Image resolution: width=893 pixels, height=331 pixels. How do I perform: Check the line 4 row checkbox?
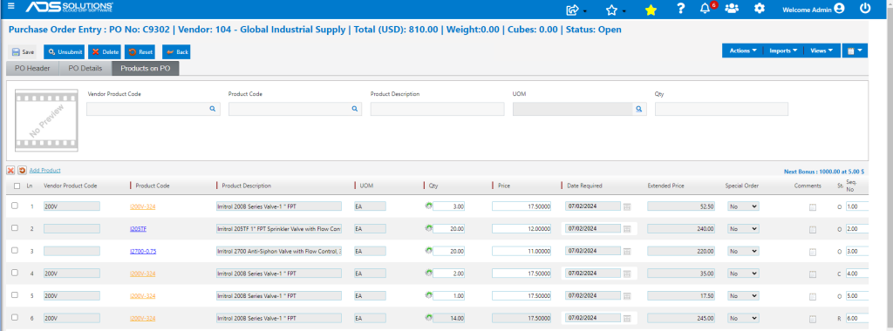15,273
